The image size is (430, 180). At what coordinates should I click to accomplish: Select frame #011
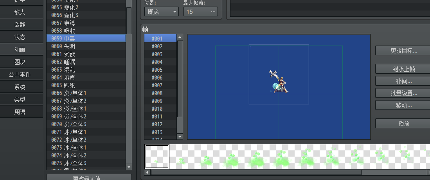160,116
